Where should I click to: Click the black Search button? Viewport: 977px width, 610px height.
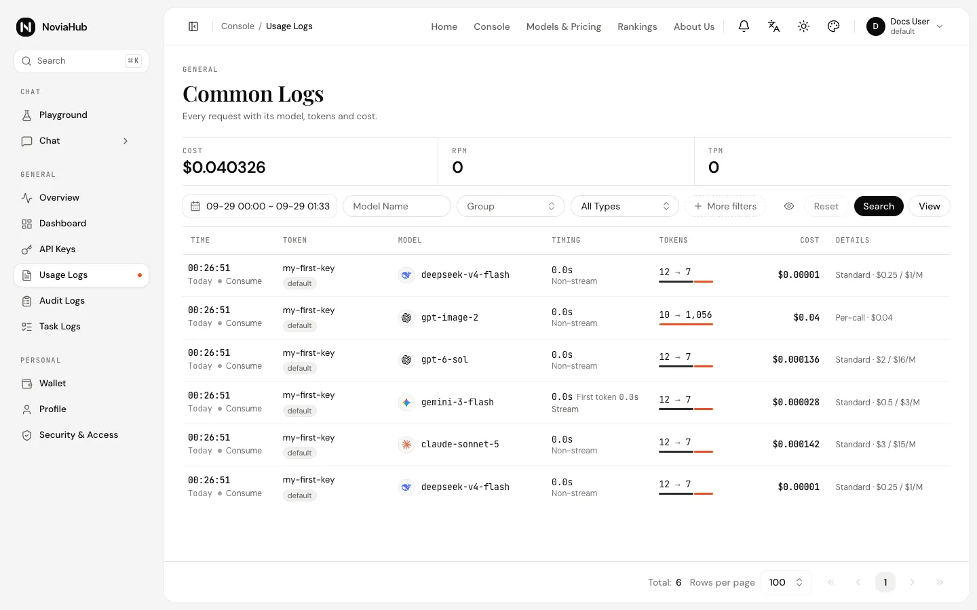tap(879, 206)
